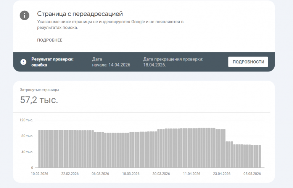This screenshot has height=188, width=293.
Task: Click the value '57,2 тыс.'
Action: click(39, 100)
